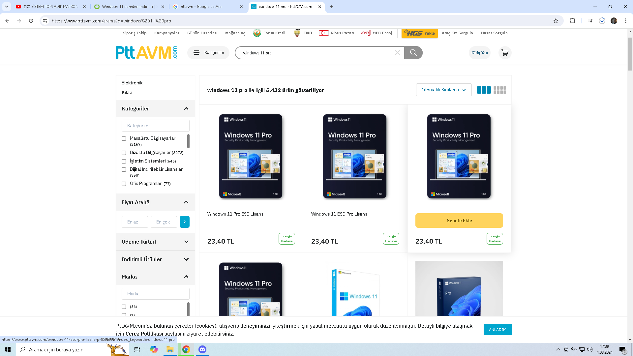Switch to three-column grid view
Viewport: 633px width, 356px height.
click(x=484, y=90)
